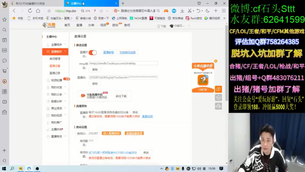Expand the 商业活动 sidebar section
The image size is (305, 172).
click(65, 108)
